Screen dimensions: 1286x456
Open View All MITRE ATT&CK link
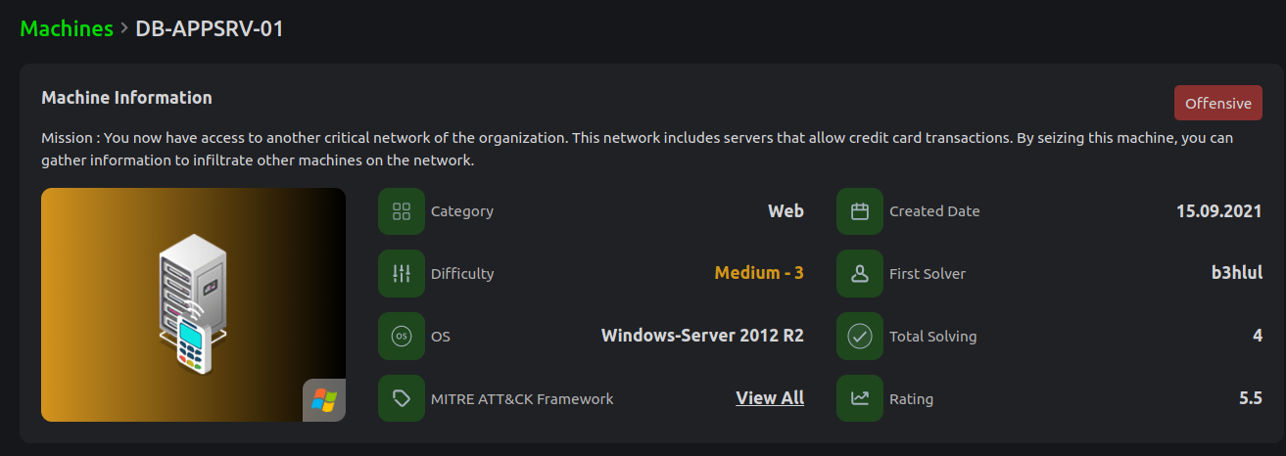click(770, 398)
